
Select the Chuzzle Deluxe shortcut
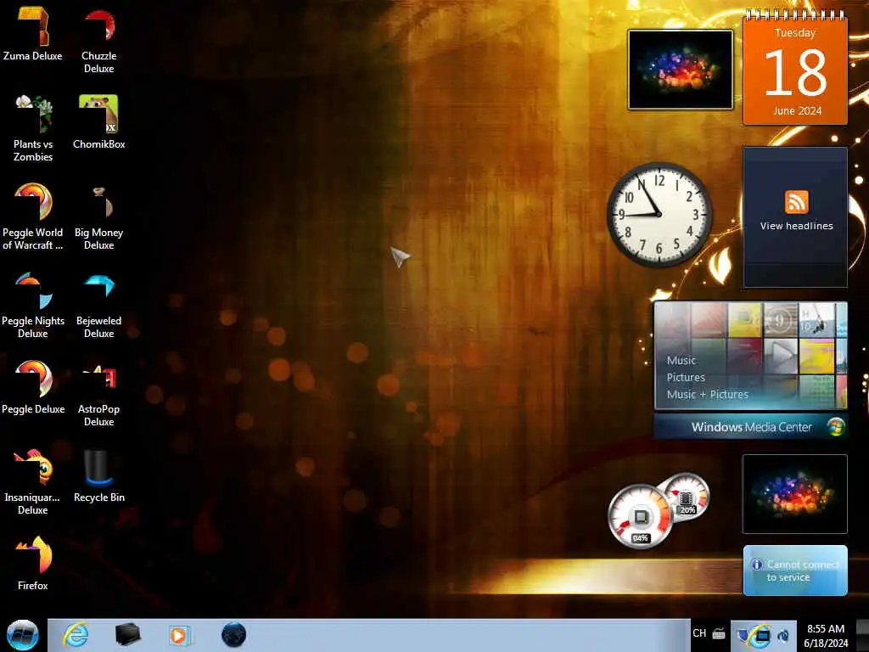(98, 40)
